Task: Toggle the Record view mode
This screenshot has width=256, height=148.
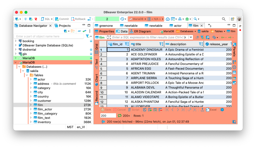Action: coord(96,98)
